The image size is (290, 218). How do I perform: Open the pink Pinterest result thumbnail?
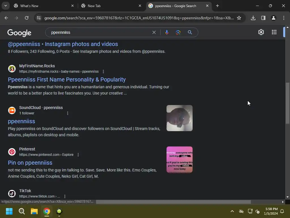pyautogui.click(x=179, y=160)
